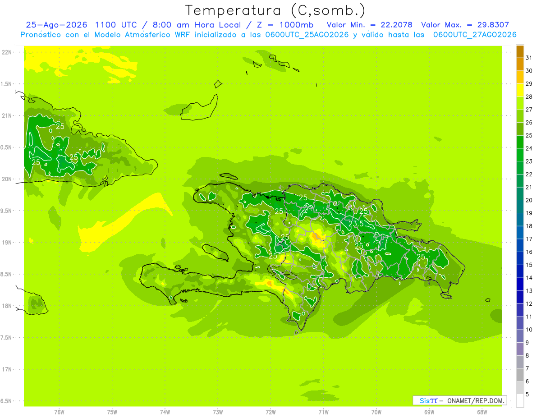Click the legend value "5"
541x418 pixels.
[x=527, y=394]
